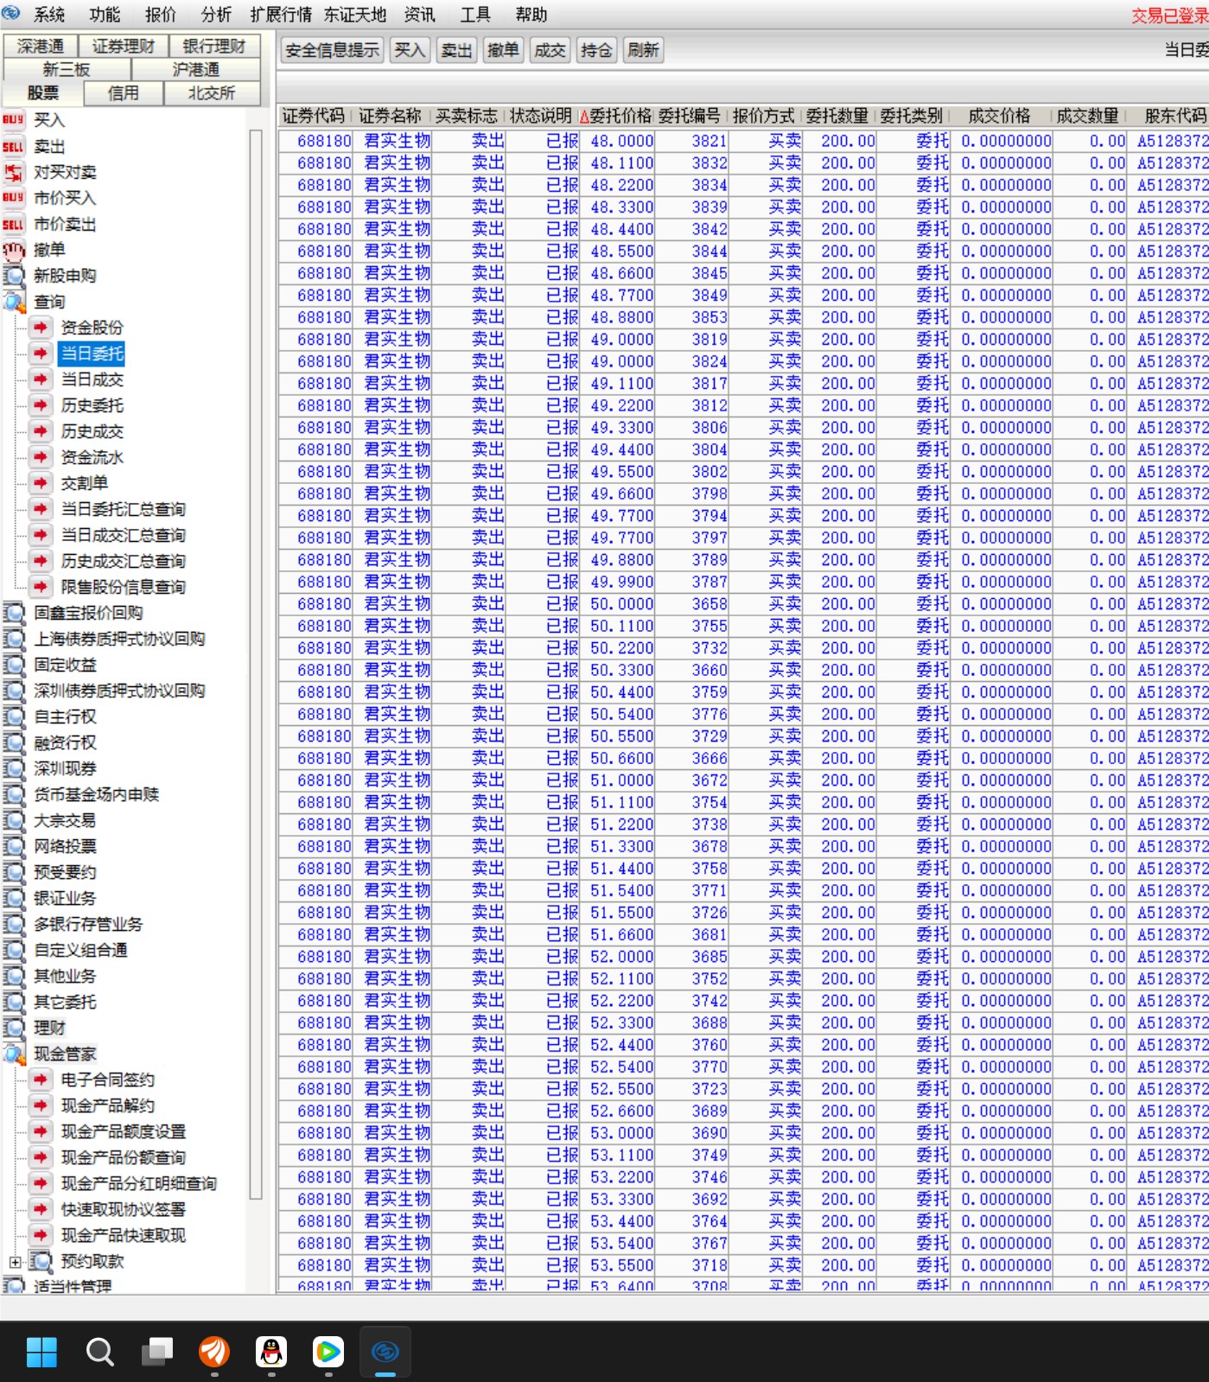Switch to the 证券理财 tab
Screen dimensions: 1209x1382
(124, 46)
